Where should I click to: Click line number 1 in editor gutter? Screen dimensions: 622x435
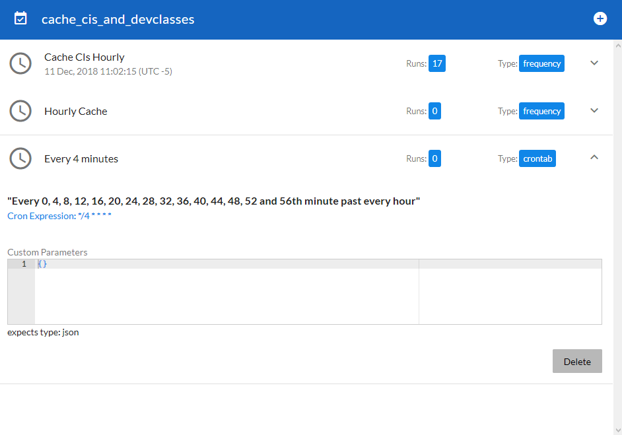point(24,264)
